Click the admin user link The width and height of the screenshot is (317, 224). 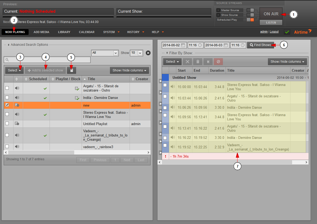pyautogui.click(x=264, y=31)
